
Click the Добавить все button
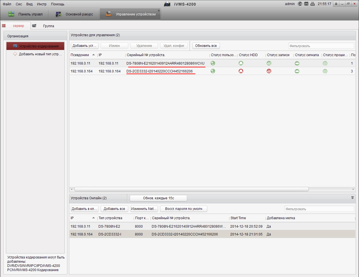(114, 209)
